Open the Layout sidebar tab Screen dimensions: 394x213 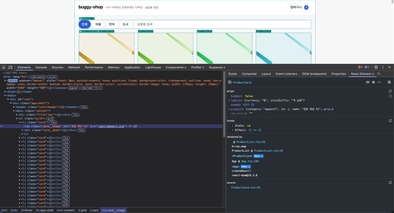coord(266,74)
